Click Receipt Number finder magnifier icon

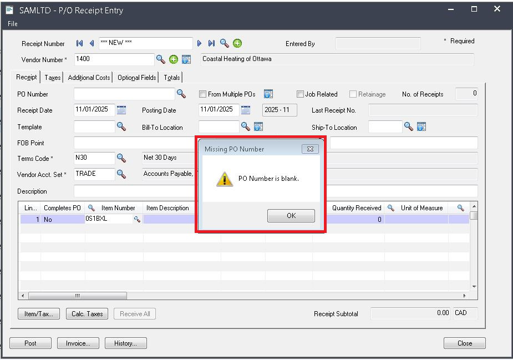pyautogui.click(x=224, y=43)
